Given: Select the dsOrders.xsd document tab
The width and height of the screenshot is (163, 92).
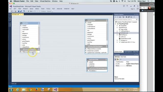Looking at the screenshot, I should 16,14.
